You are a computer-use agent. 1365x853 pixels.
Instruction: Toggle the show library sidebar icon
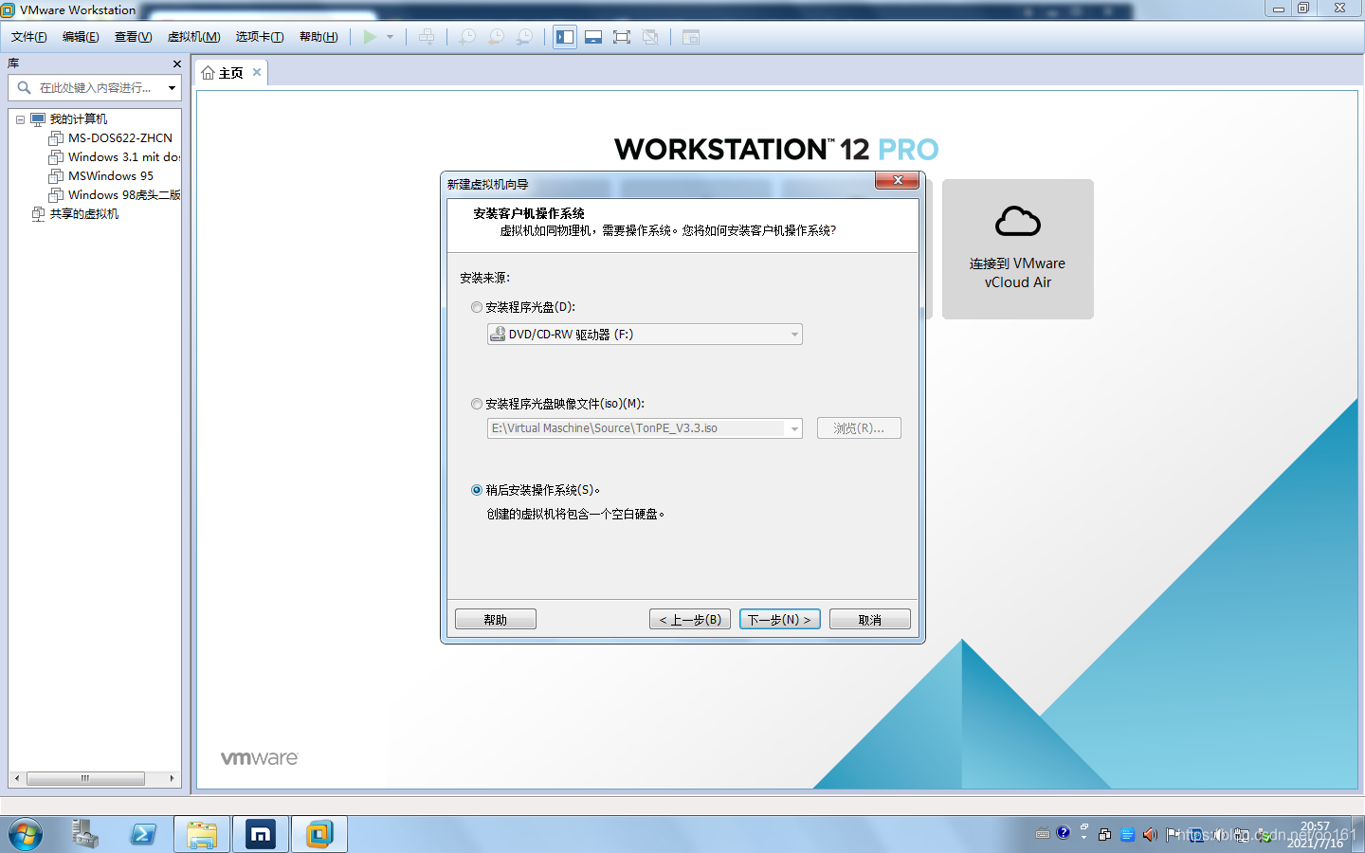tap(565, 37)
